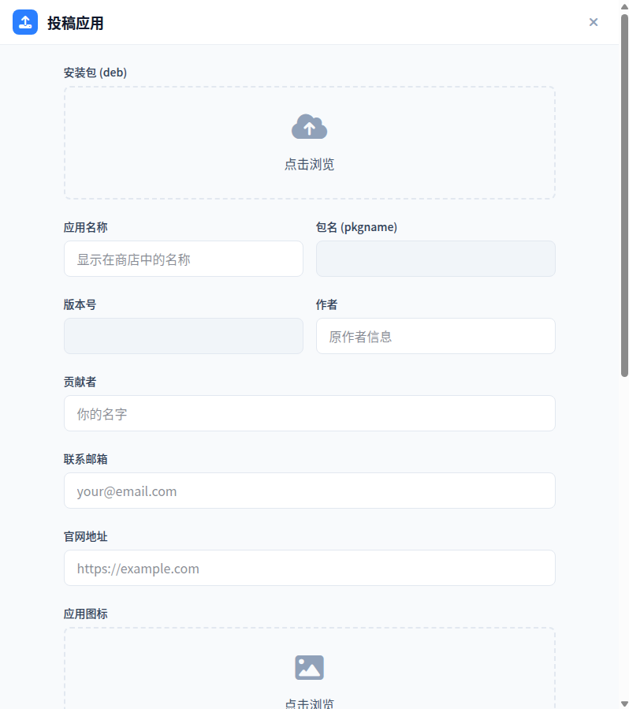
Task: Click the scrollbar up arrow
Action: click(624, 6)
